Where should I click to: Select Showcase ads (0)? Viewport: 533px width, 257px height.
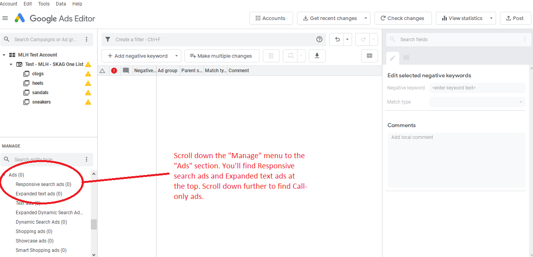click(x=35, y=241)
